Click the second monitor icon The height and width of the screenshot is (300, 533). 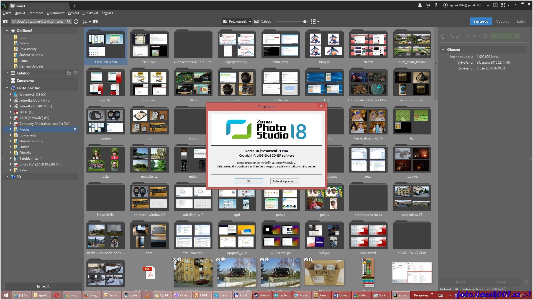(x=495, y=5)
